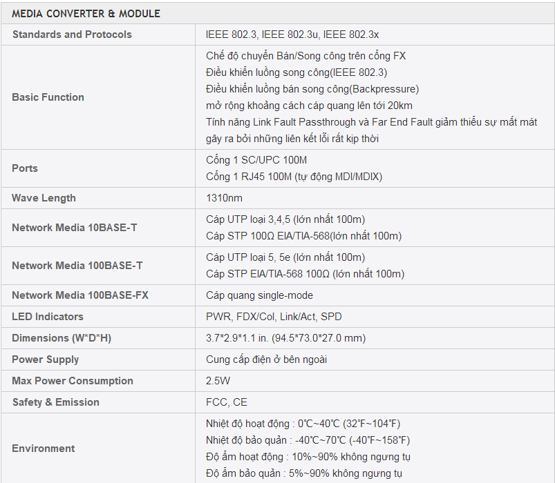
Task: Select the Basic Function label
Action: point(48,97)
